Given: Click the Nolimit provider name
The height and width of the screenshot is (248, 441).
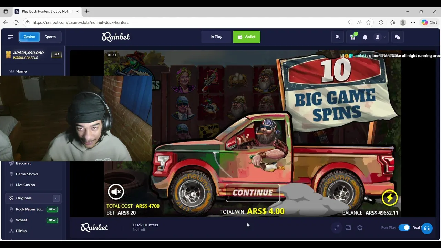Looking at the screenshot, I should point(139,230).
